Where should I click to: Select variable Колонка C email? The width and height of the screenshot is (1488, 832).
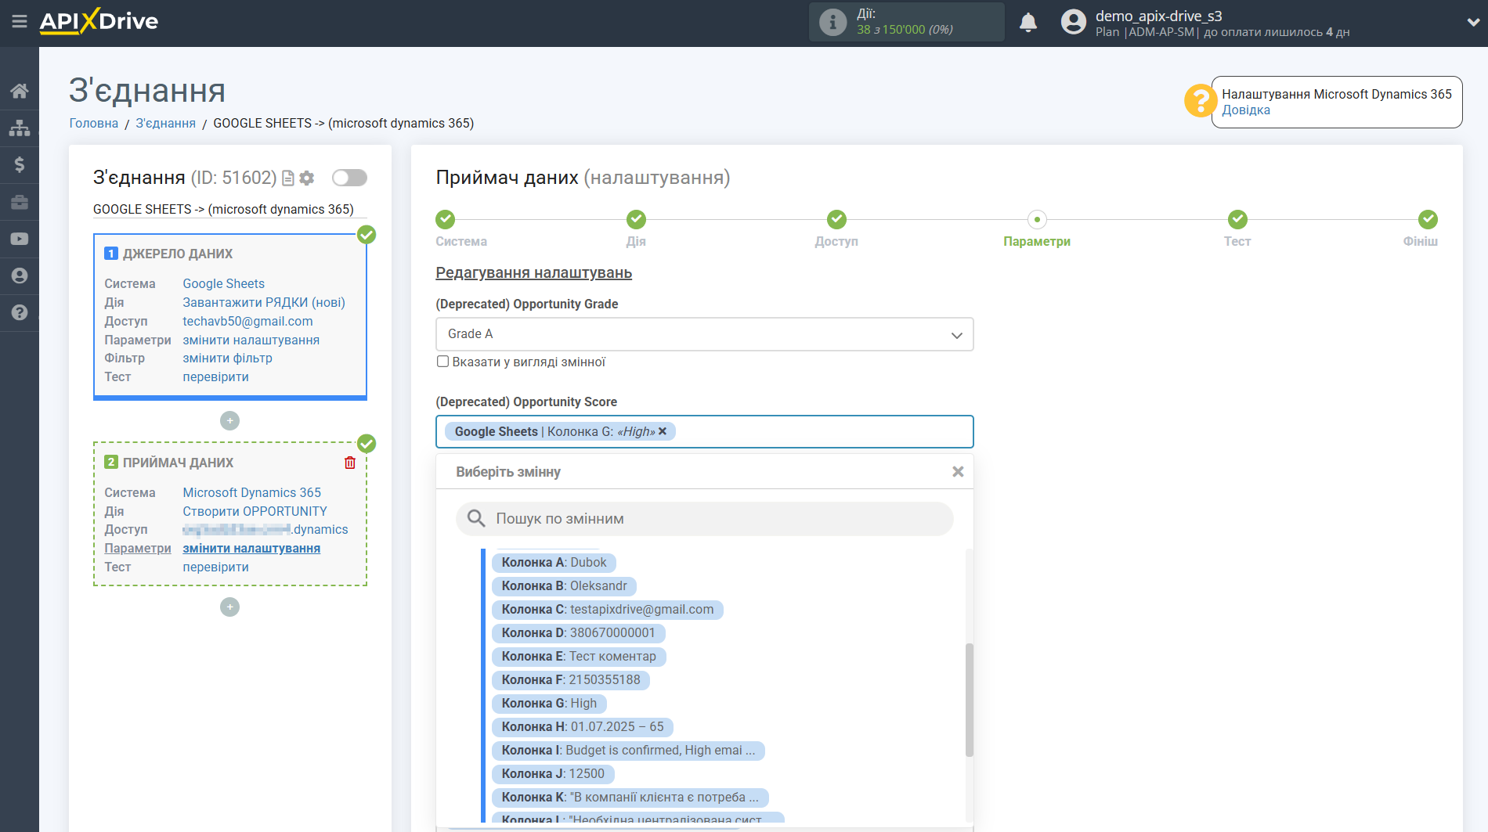click(608, 610)
